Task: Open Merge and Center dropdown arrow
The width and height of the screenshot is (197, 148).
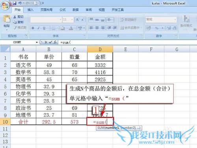Action: coord(141,28)
